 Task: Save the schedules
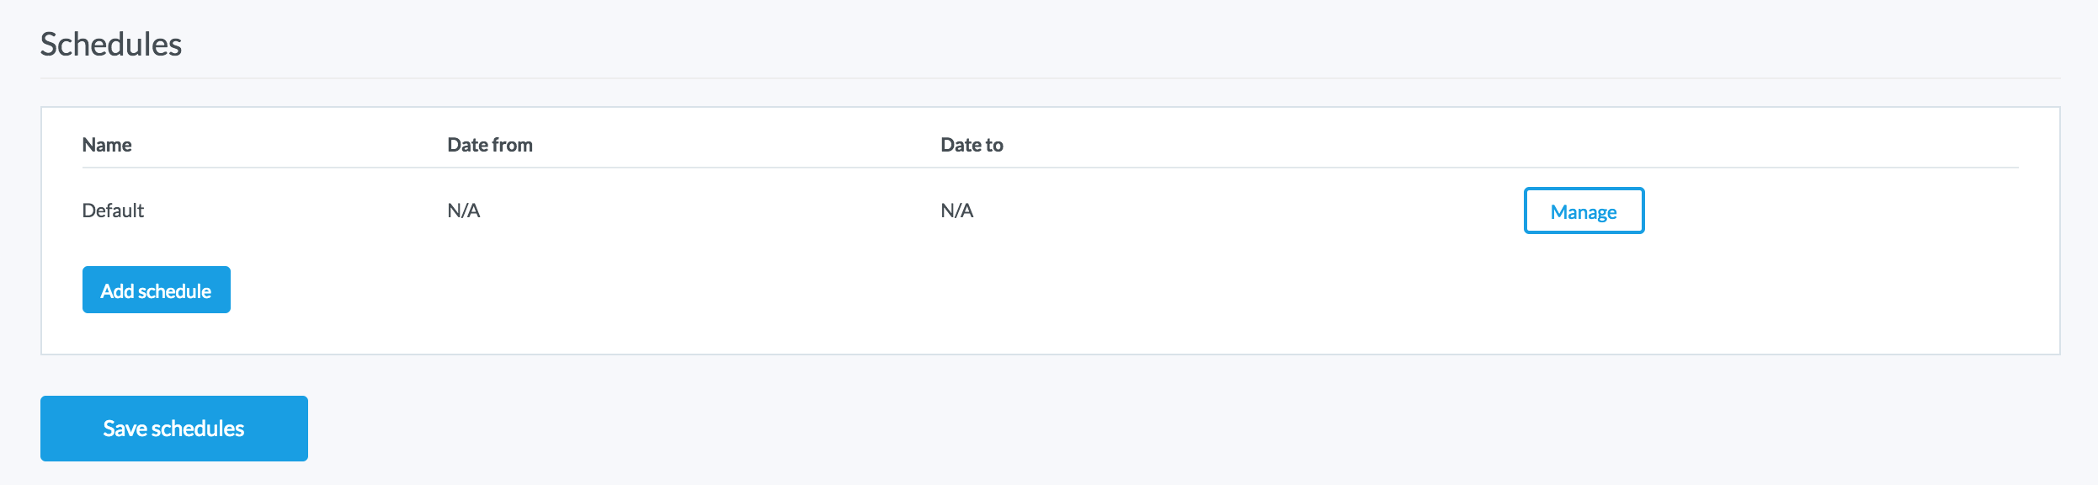point(173,429)
